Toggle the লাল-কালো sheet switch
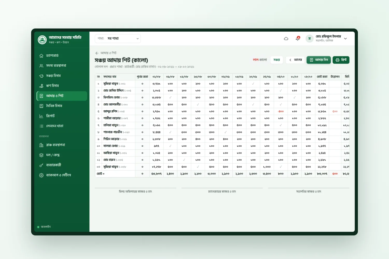This screenshot has height=259, width=389. click(x=260, y=60)
